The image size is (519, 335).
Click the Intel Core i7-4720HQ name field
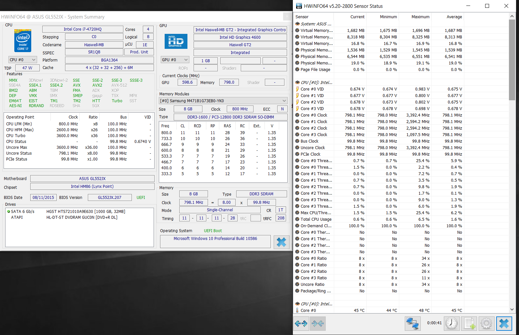[83, 29]
